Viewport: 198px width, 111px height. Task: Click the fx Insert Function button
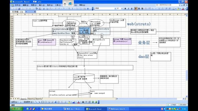pos(35,12)
